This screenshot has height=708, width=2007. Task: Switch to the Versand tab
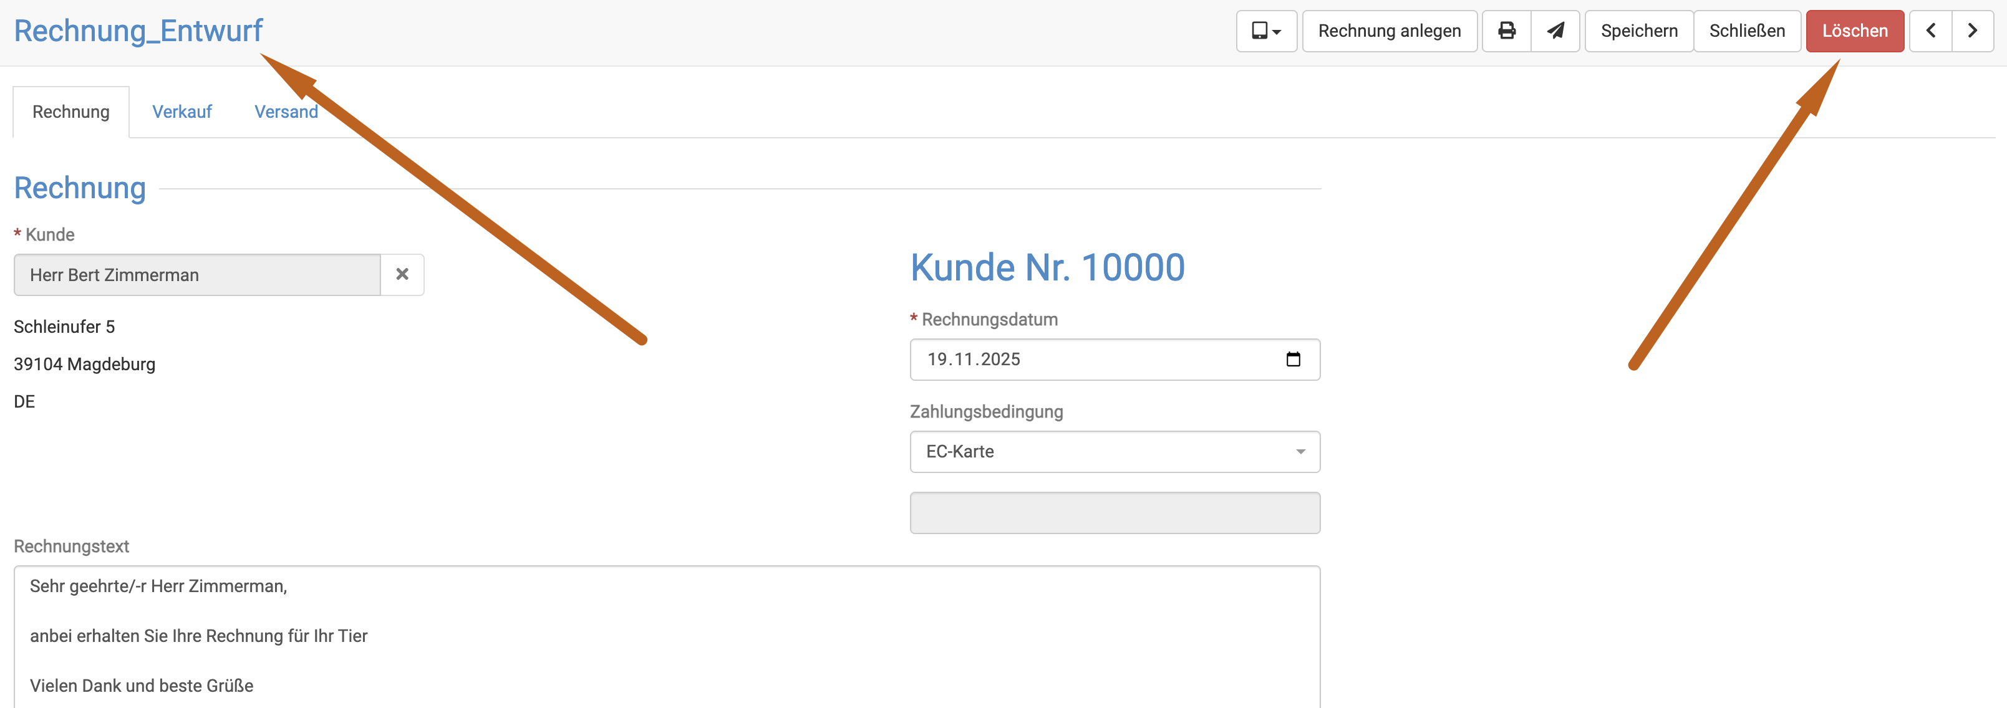tap(286, 112)
